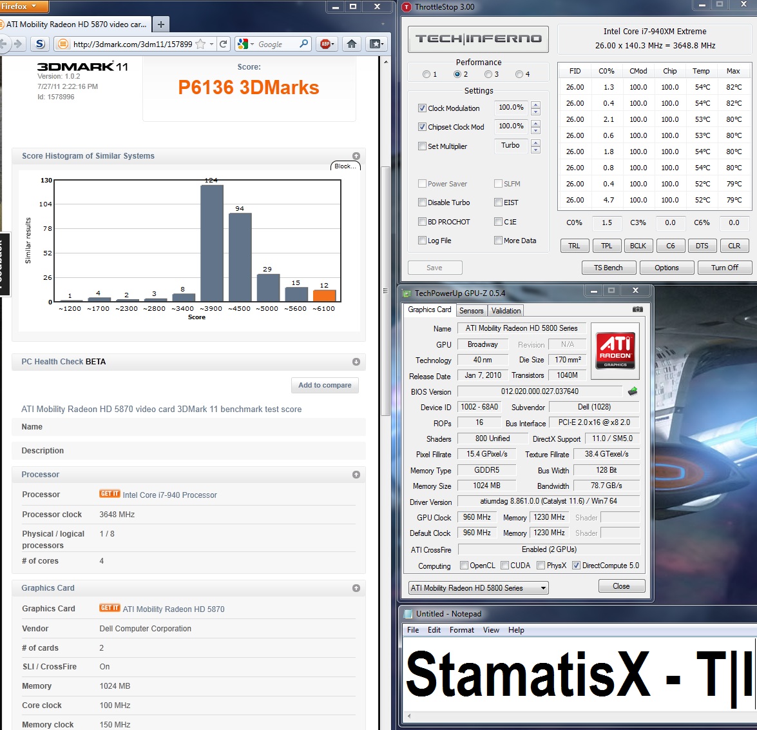The width and height of the screenshot is (757, 730).
Task: Click the TS Bench button
Action: pyautogui.click(x=608, y=268)
